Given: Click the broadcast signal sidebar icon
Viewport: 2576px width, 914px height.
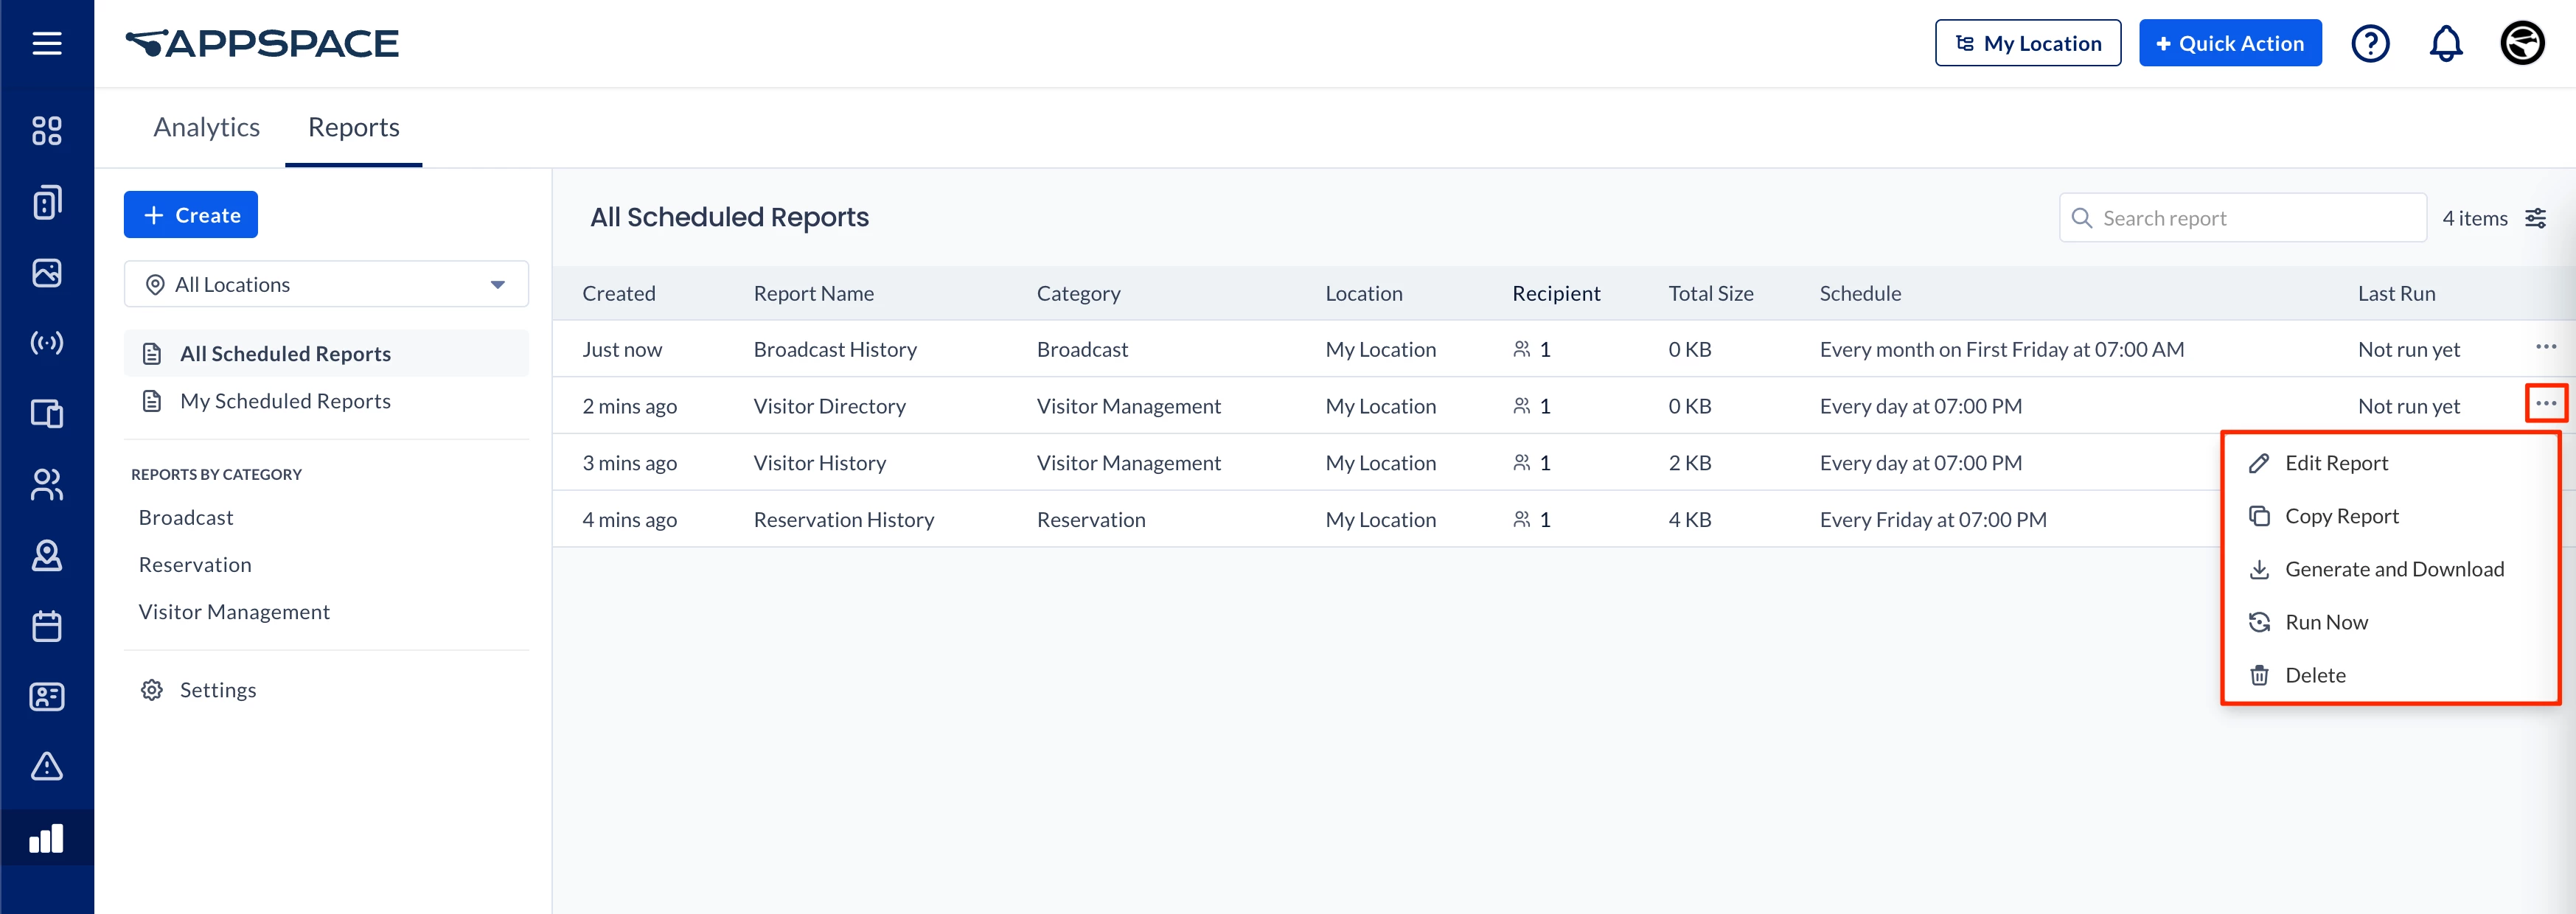Looking at the screenshot, I should point(47,343).
